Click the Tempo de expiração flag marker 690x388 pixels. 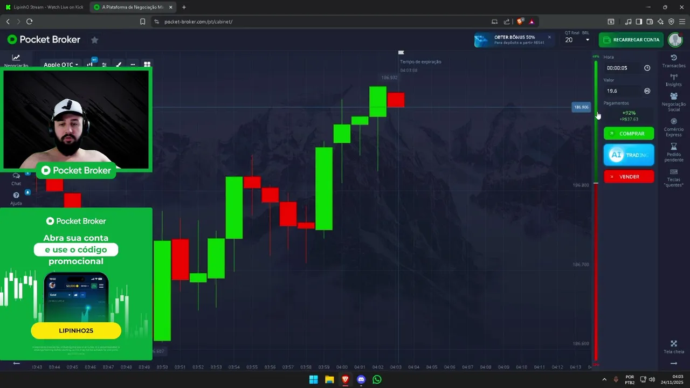(x=401, y=53)
